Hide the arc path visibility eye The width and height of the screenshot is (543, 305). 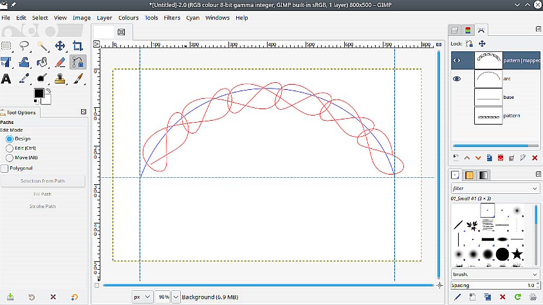457,79
